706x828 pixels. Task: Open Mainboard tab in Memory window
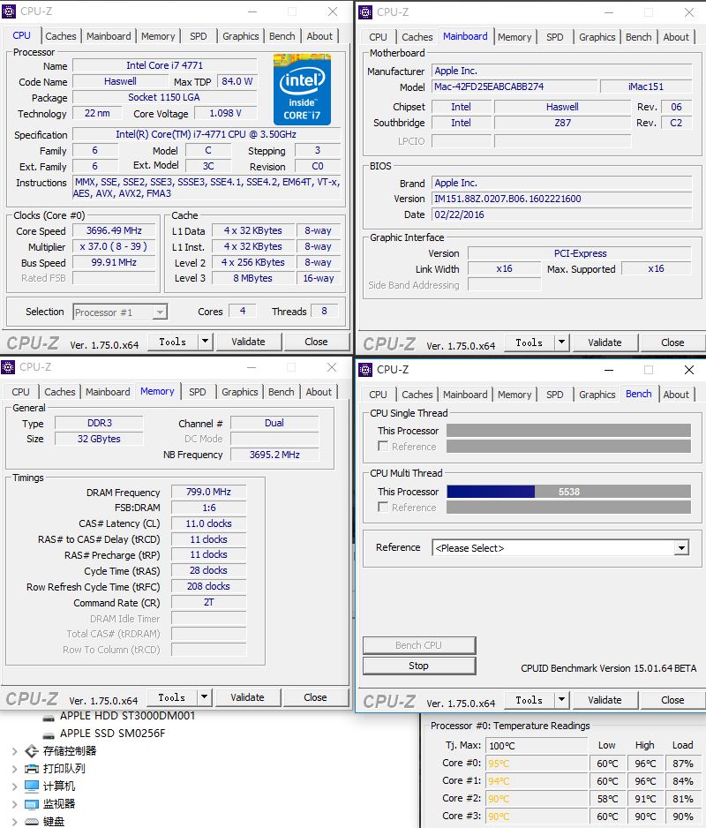tap(108, 392)
